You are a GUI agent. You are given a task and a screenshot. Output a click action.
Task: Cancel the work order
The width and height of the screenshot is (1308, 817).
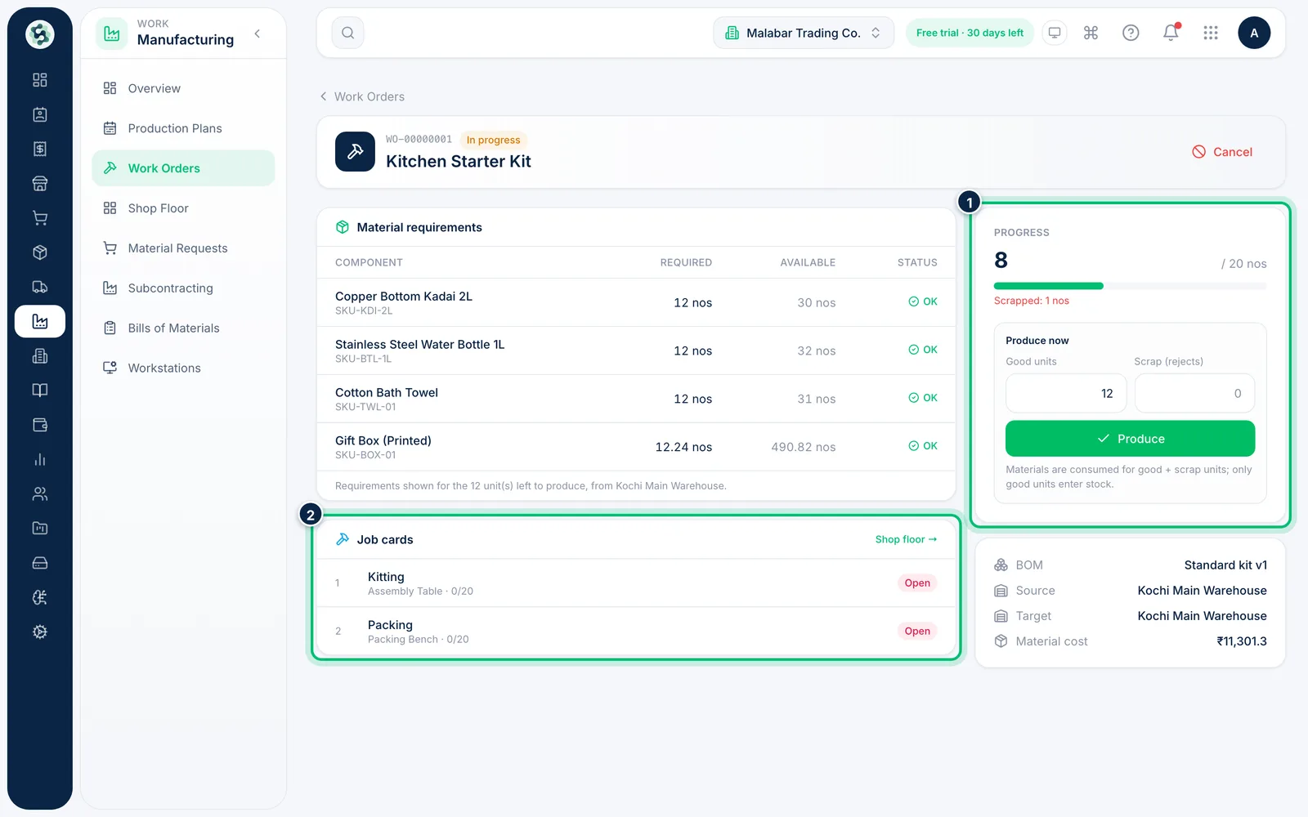pos(1222,152)
